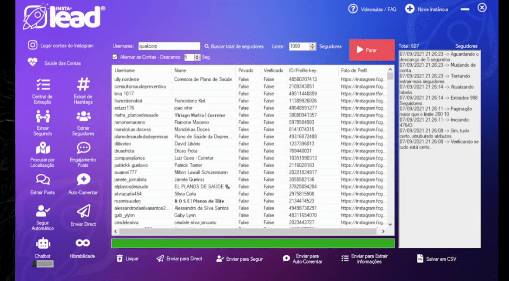Open the Auto-Comentar tool
Screen dimensions: 509x281
click(83, 180)
